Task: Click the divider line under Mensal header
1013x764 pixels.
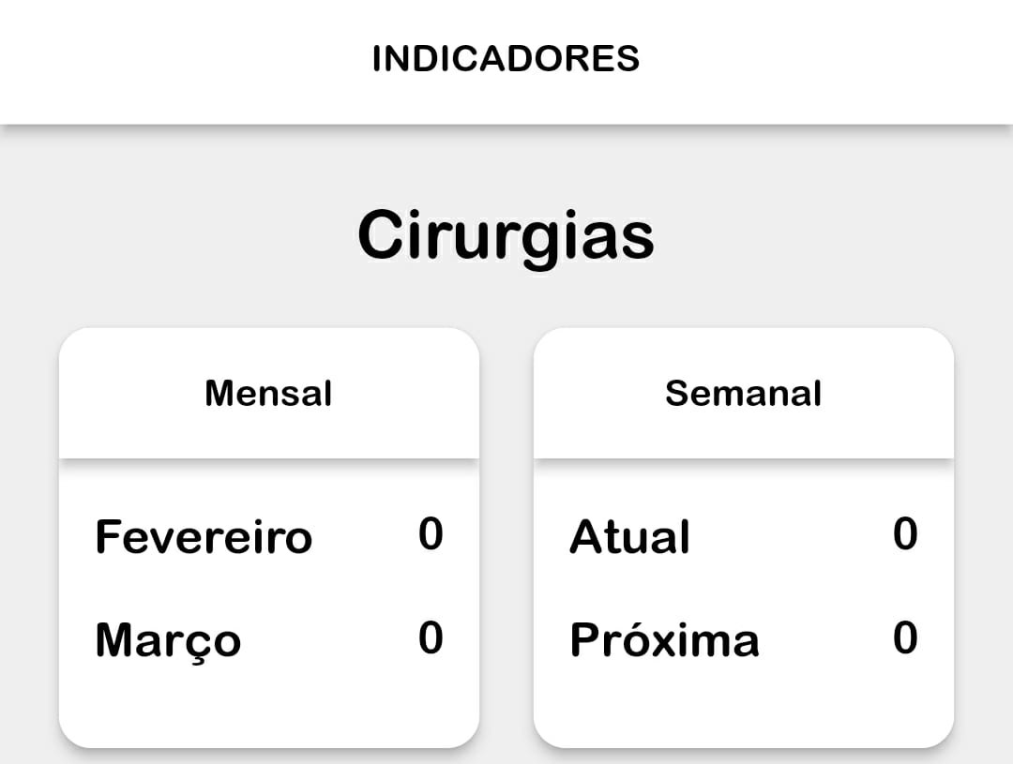Action: pyautogui.click(x=268, y=459)
